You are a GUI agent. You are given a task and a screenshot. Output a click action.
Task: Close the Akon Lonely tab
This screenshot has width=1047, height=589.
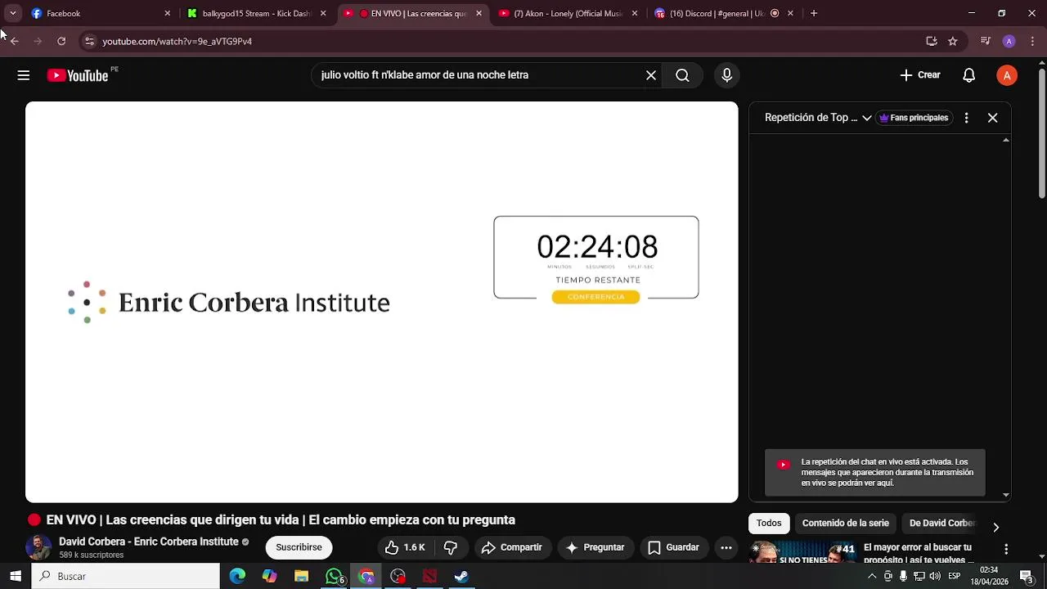click(635, 13)
